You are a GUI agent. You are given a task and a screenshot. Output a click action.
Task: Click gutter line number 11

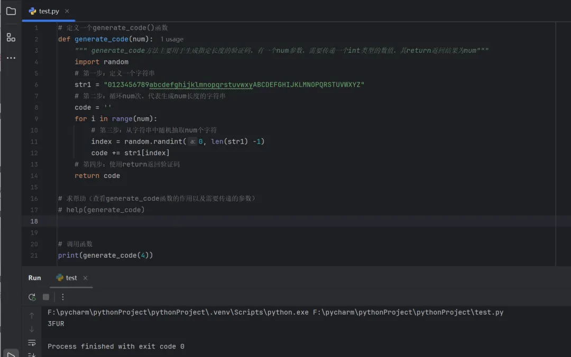[34, 142]
